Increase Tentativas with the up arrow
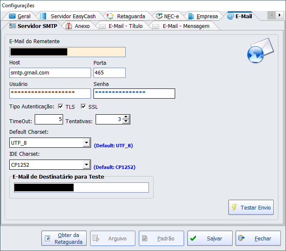Image resolution: width=286 pixels, height=251 pixels. tap(126, 117)
